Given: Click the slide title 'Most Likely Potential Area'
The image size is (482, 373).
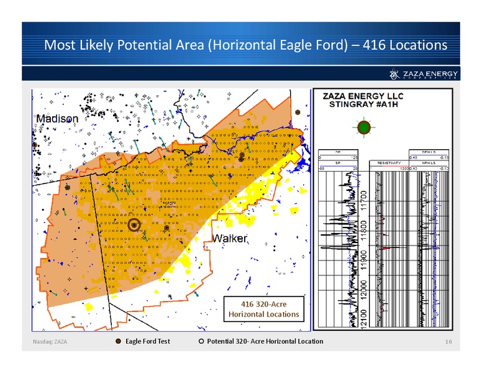Looking at the screenshot, I should pyautogui.click(x=245, y=45).
